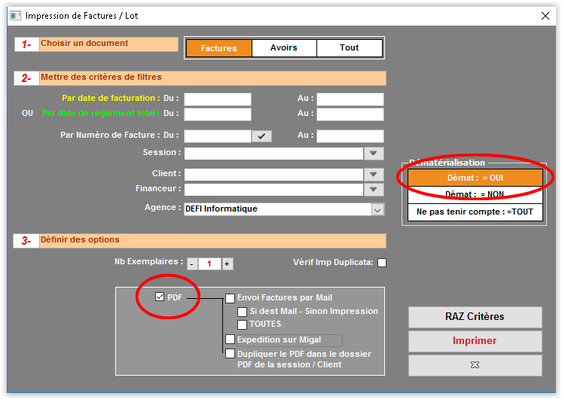This screenshot has width=562, height=399.
Task: Decrease number of copies with minus button
Action: (191, 263)
